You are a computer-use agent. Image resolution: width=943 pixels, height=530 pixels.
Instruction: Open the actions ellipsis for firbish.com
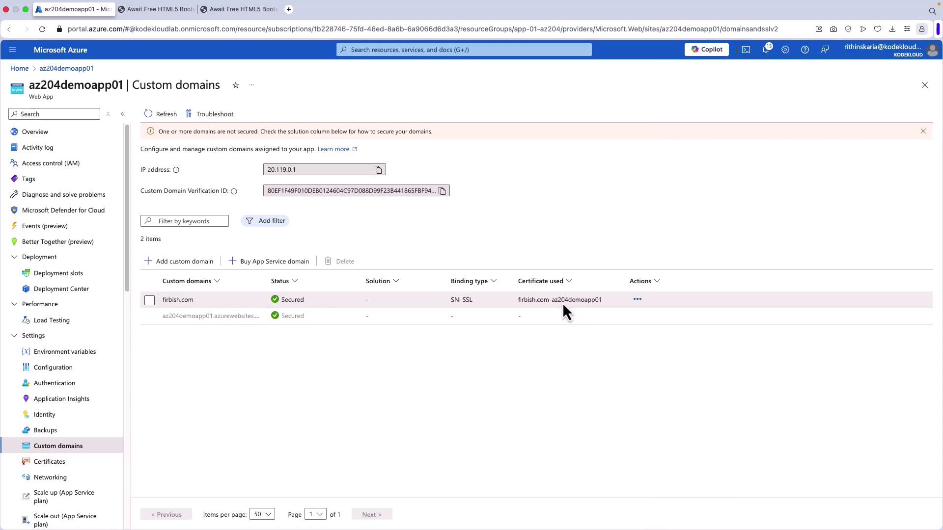(637, 299)
